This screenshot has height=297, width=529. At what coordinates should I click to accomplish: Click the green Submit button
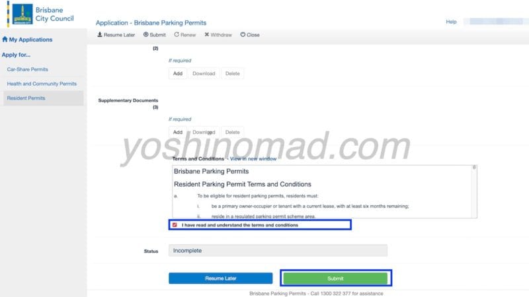tap(335, 279)
